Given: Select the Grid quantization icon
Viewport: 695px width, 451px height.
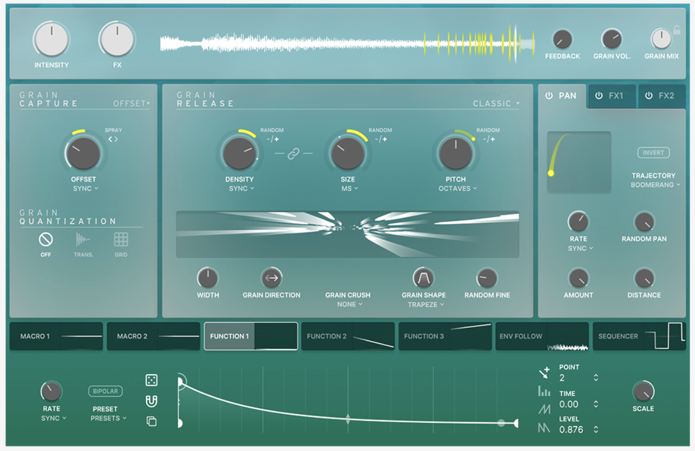Looking at the screenshot, I should (121, 239).
